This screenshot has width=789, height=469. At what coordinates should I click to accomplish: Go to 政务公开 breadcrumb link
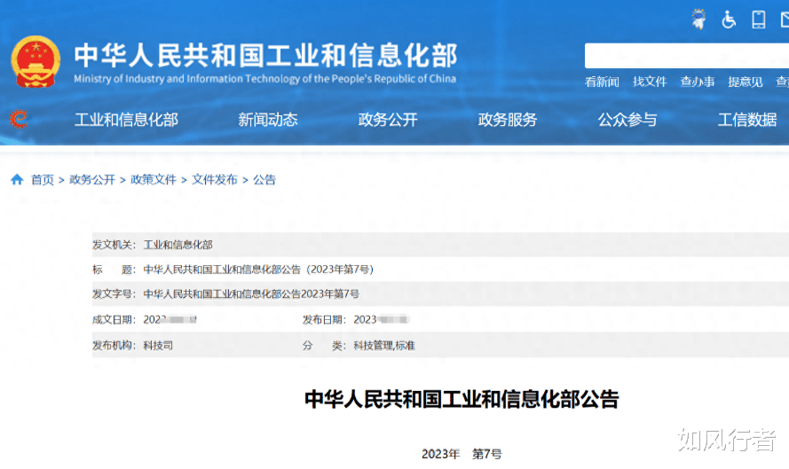coord(92,179)
